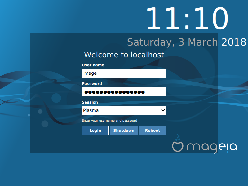Click the Password label
The image size is (248, 186).
click(92, 83)
